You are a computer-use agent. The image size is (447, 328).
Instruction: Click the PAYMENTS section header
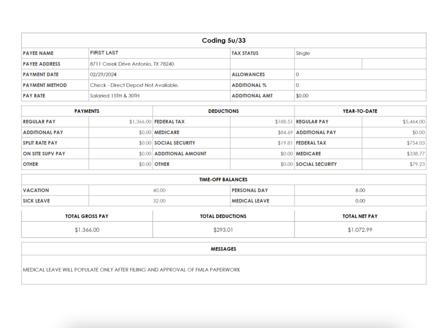pyautogui.click(x=87, y=111)
